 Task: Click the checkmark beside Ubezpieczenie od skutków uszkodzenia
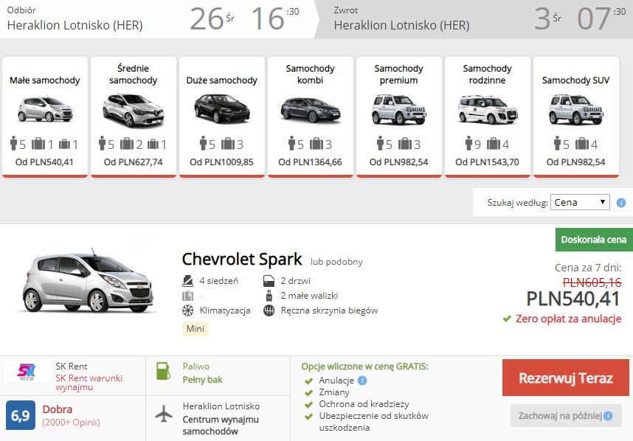[x=309, y=417]
